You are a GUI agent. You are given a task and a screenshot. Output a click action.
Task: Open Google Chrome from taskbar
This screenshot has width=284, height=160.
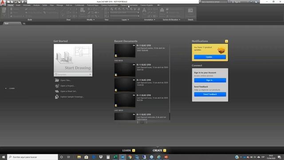[130, 157]
